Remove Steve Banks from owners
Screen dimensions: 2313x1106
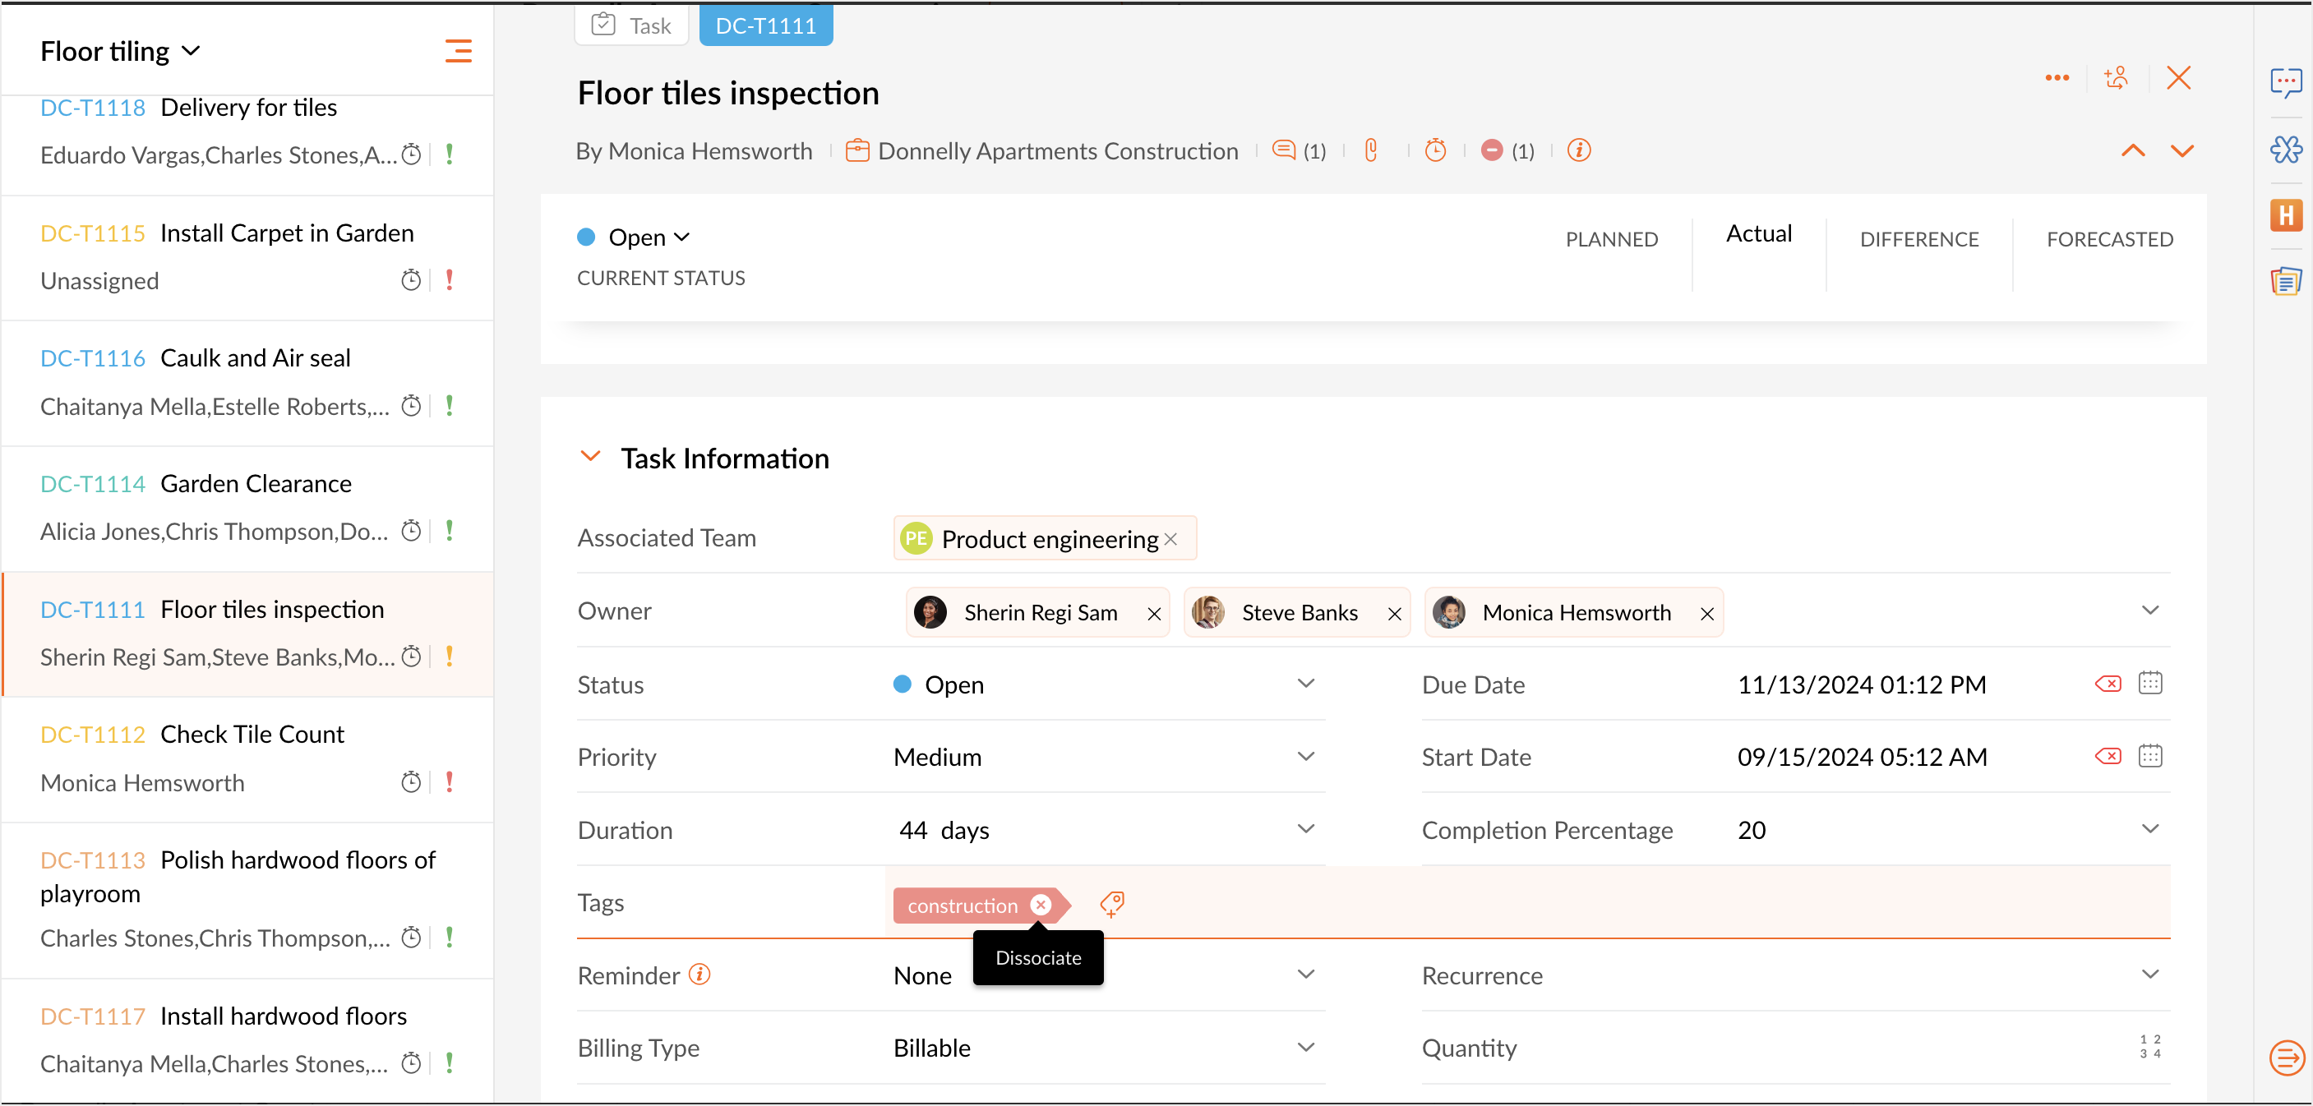[1394, 614]
